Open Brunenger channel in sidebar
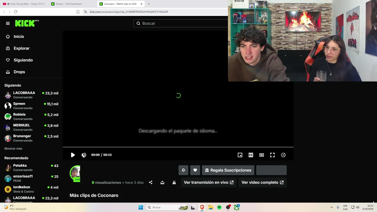 tap(31, 138)
